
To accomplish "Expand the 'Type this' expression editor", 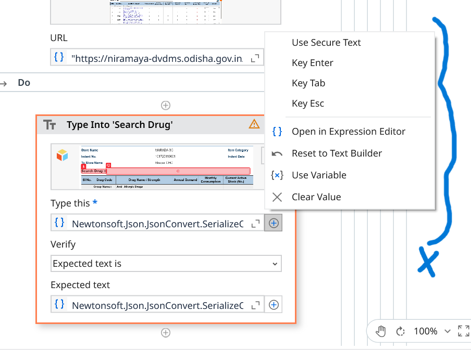I will point(255,224).
